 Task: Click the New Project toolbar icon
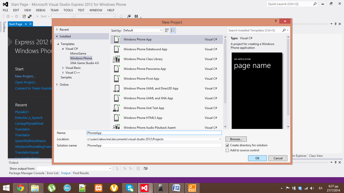24,16
